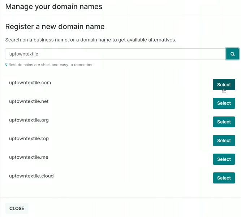Viewport: 241px width, 217px height.
Task: Click the uptowntextile.net domain name text
Action: point(29,101)
